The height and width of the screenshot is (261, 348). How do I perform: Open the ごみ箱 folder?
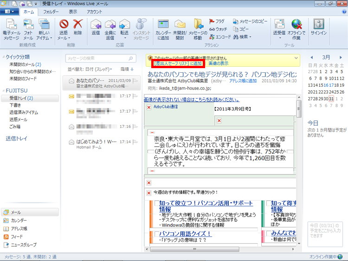coord(15,127)
